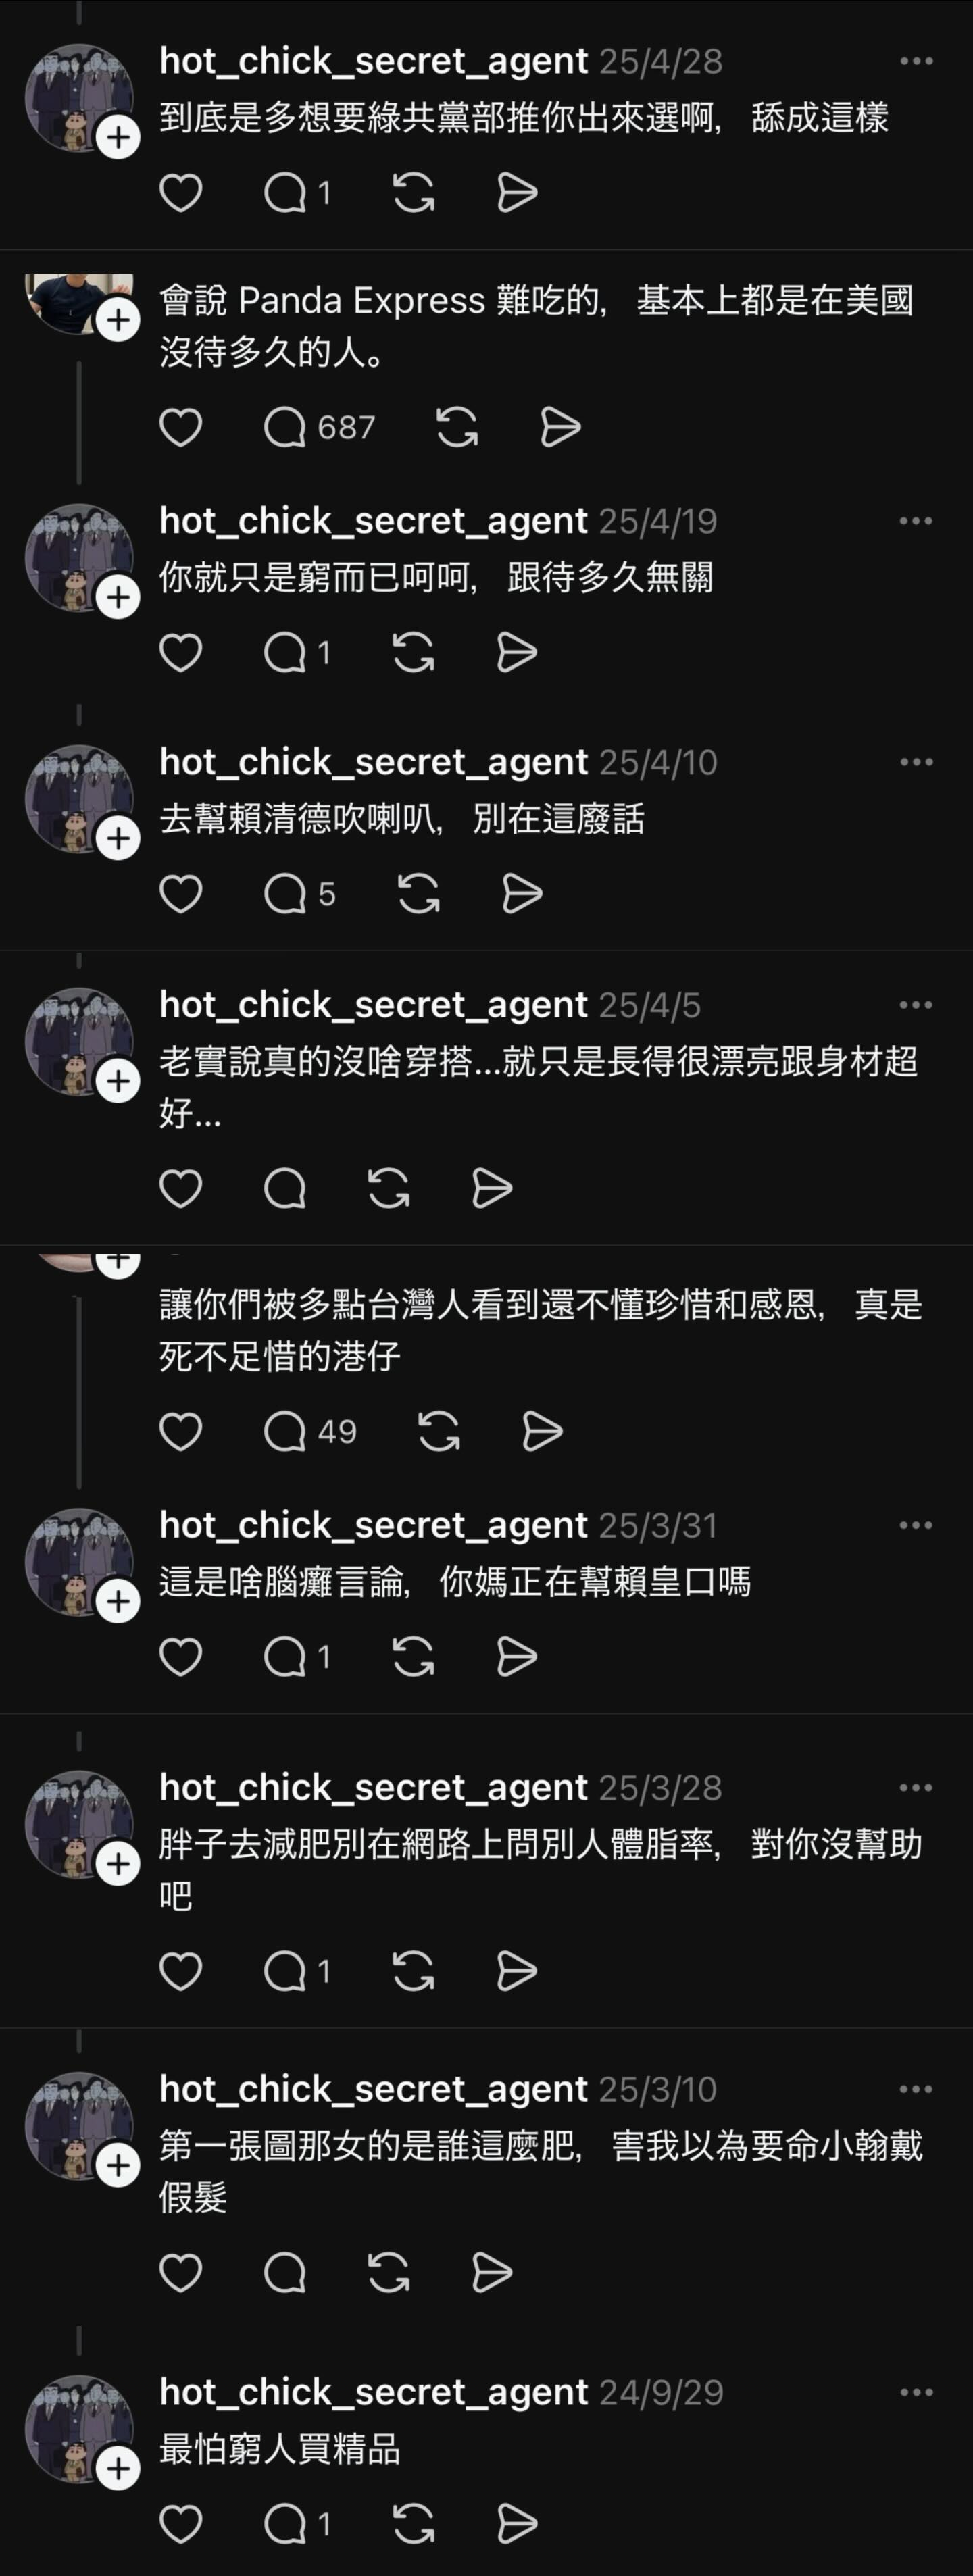Follow user via plus badge on 25/4/28 avatar

[118, 137]
